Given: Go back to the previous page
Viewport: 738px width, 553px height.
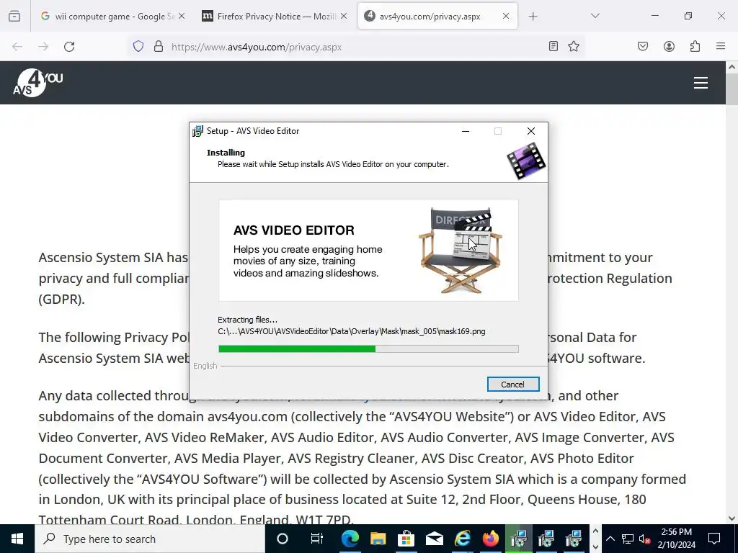Looking at the screenshot, I should click(x=17, y=47).
